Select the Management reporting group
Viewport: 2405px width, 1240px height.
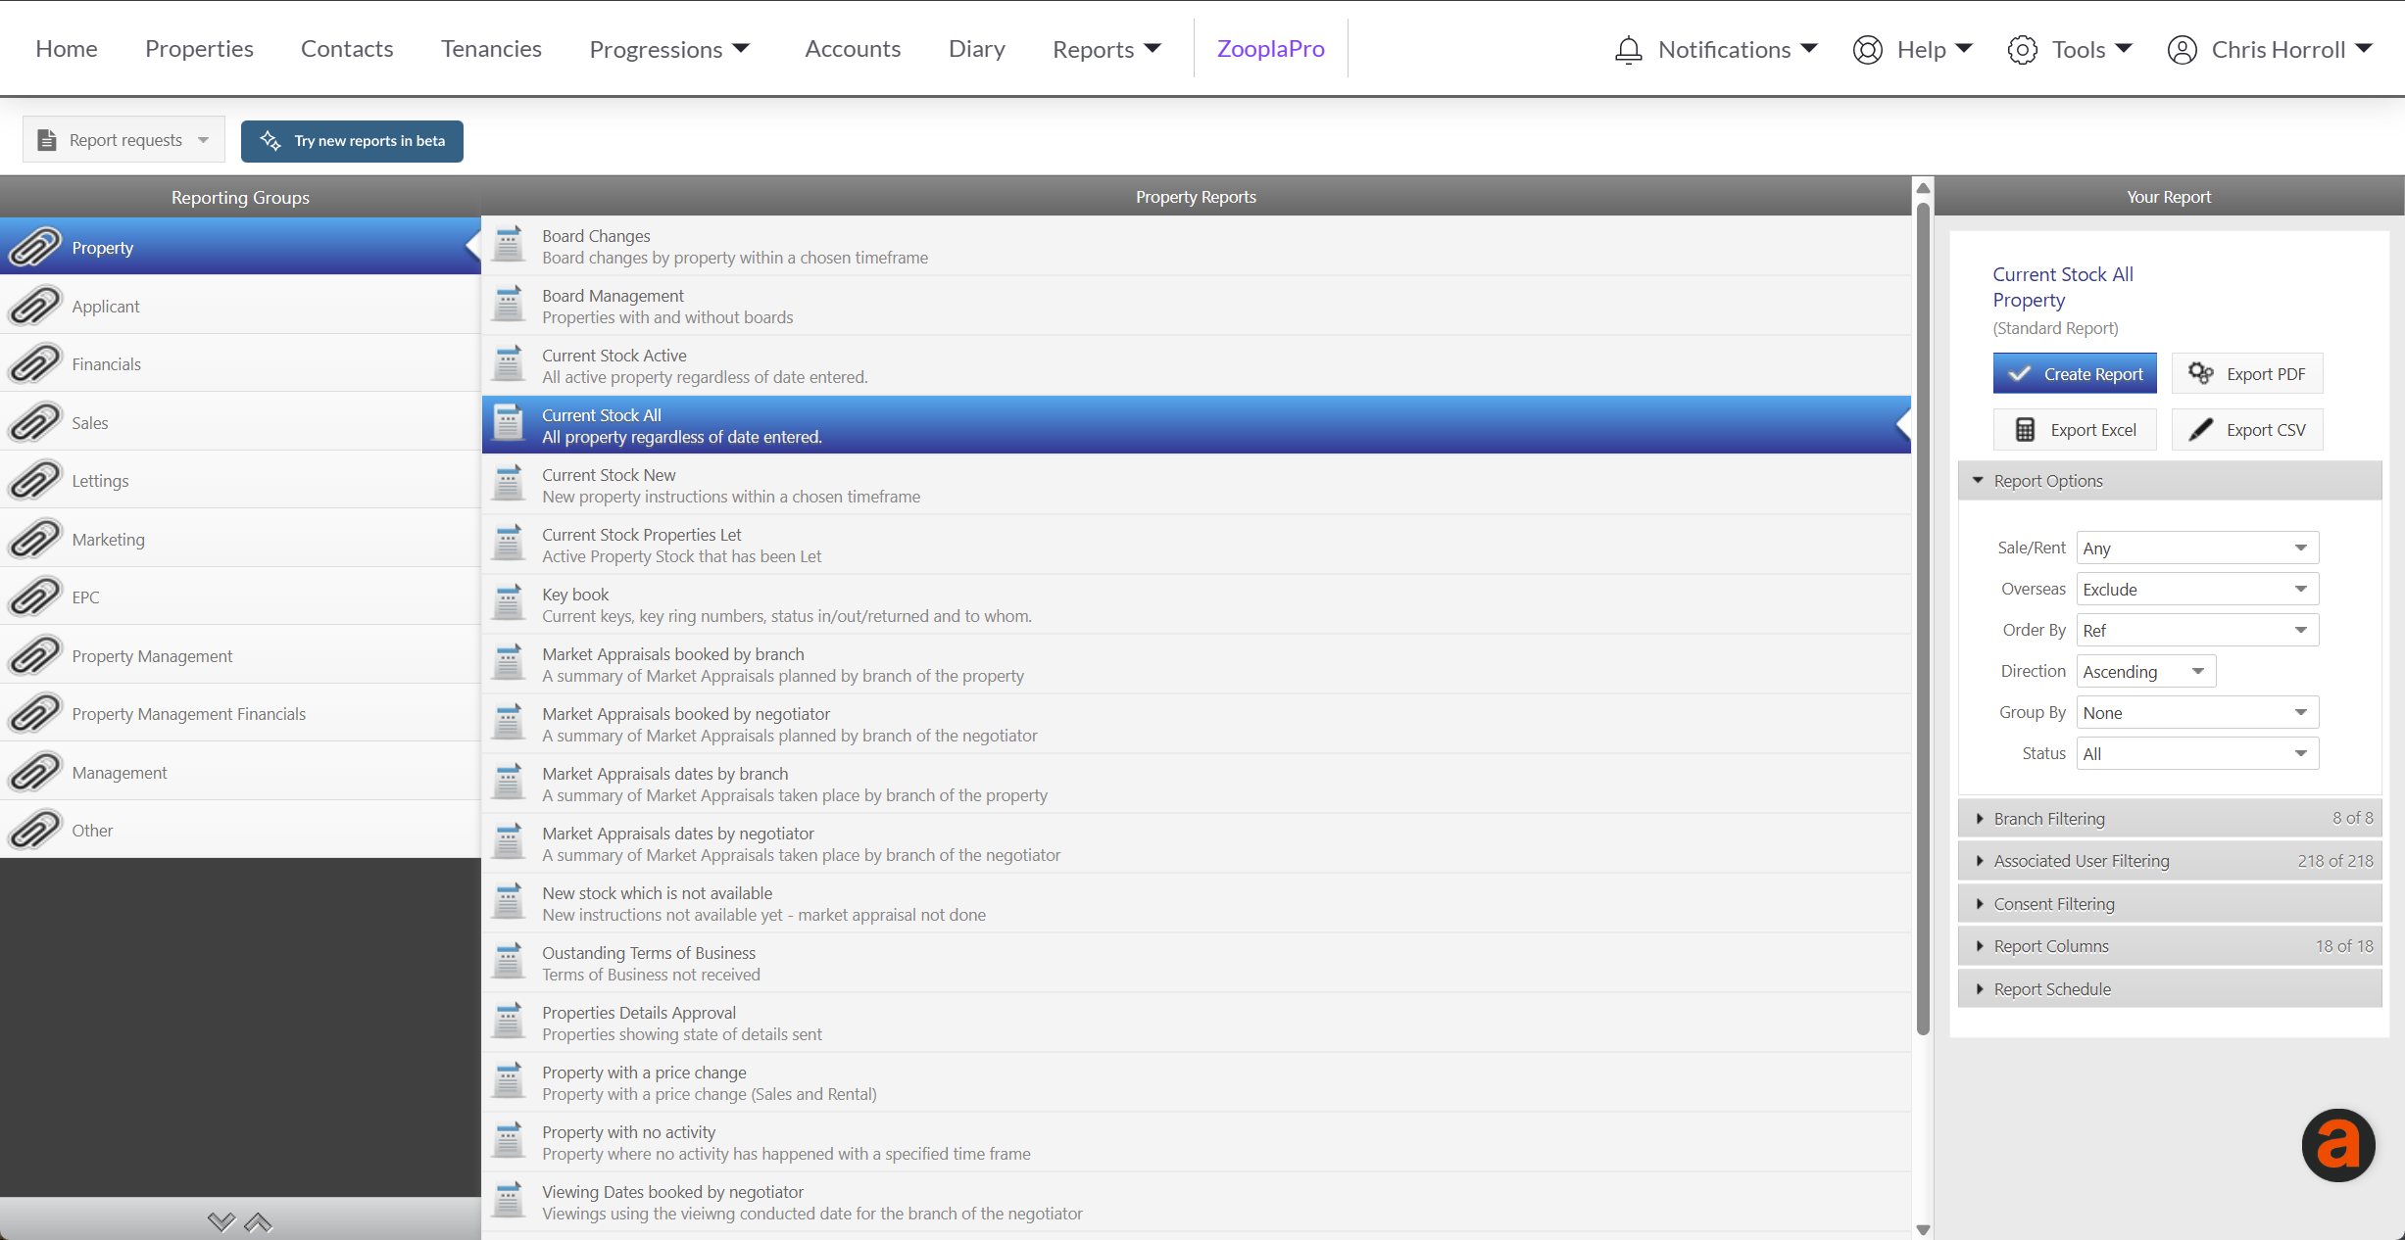[x=240, y=772]
